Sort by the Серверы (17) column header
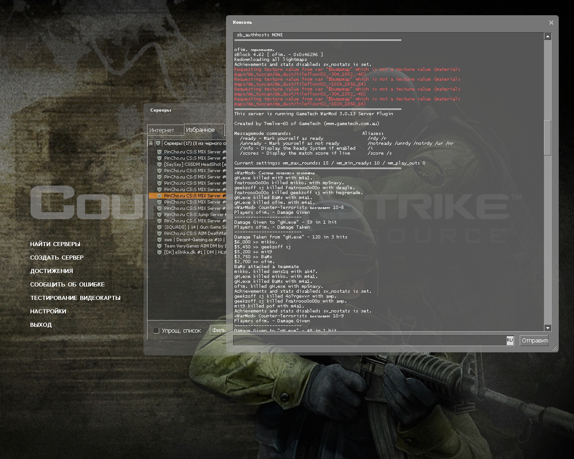The image size is (574, 459). point(194,143)
